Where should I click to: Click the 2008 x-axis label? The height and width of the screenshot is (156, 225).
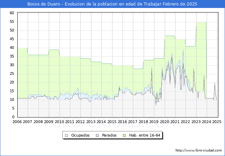pos(38,122)
